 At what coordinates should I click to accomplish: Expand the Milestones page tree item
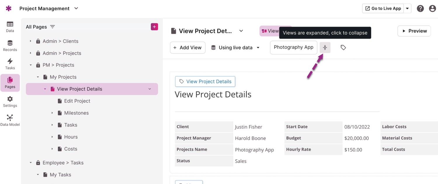point(52,113)
